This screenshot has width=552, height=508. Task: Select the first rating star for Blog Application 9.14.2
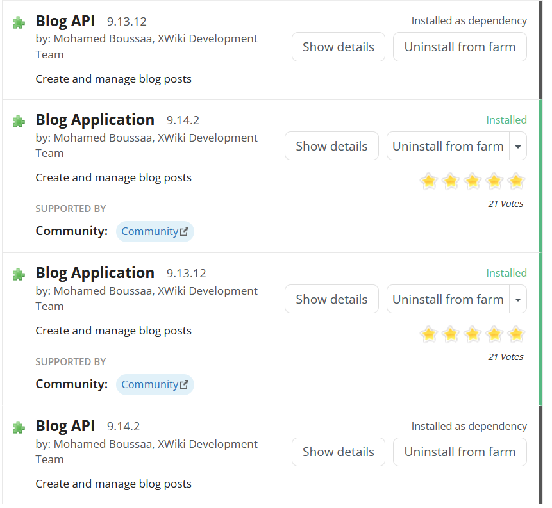tap(429, 181)
